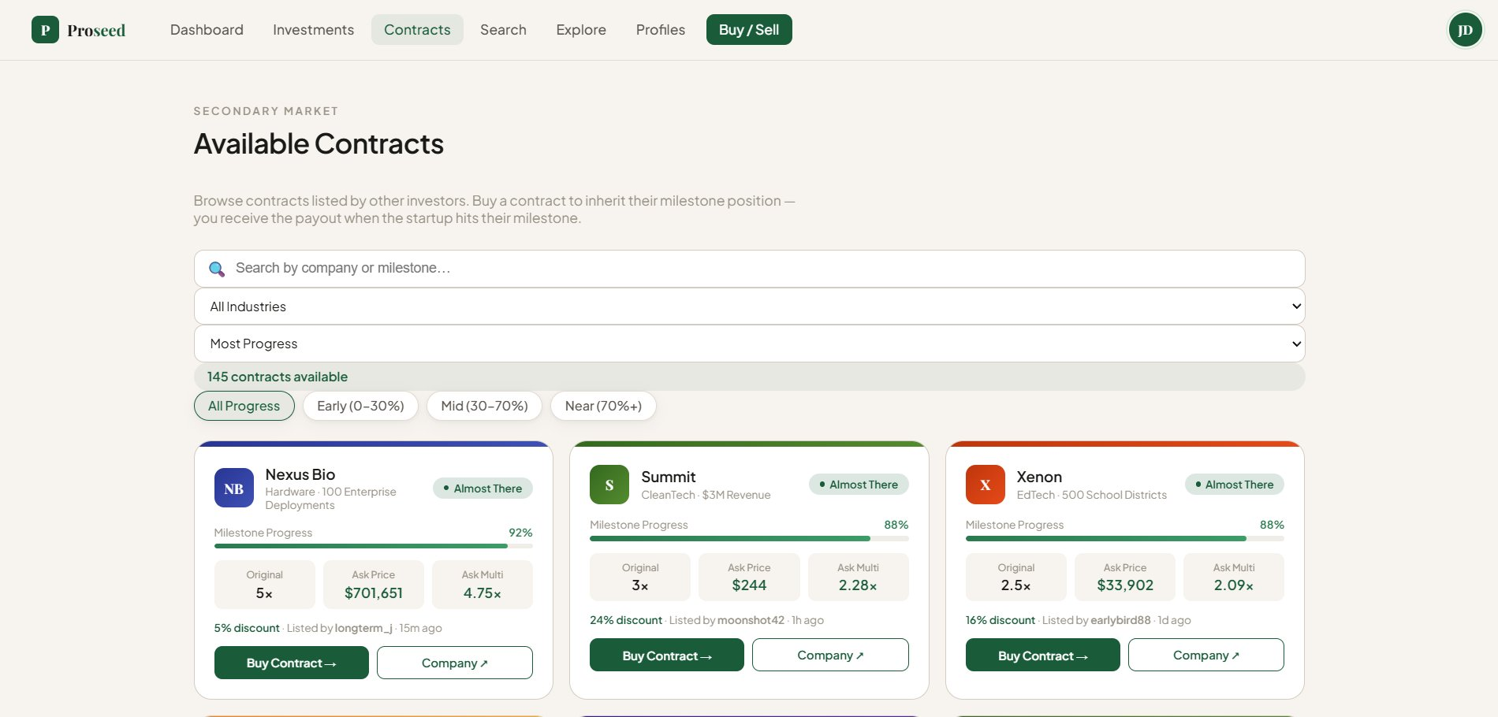Select the Contracts nav item

point(417,30)
